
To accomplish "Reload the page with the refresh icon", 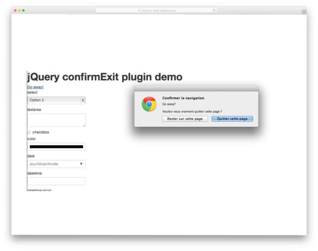I will tap(214, 10).
